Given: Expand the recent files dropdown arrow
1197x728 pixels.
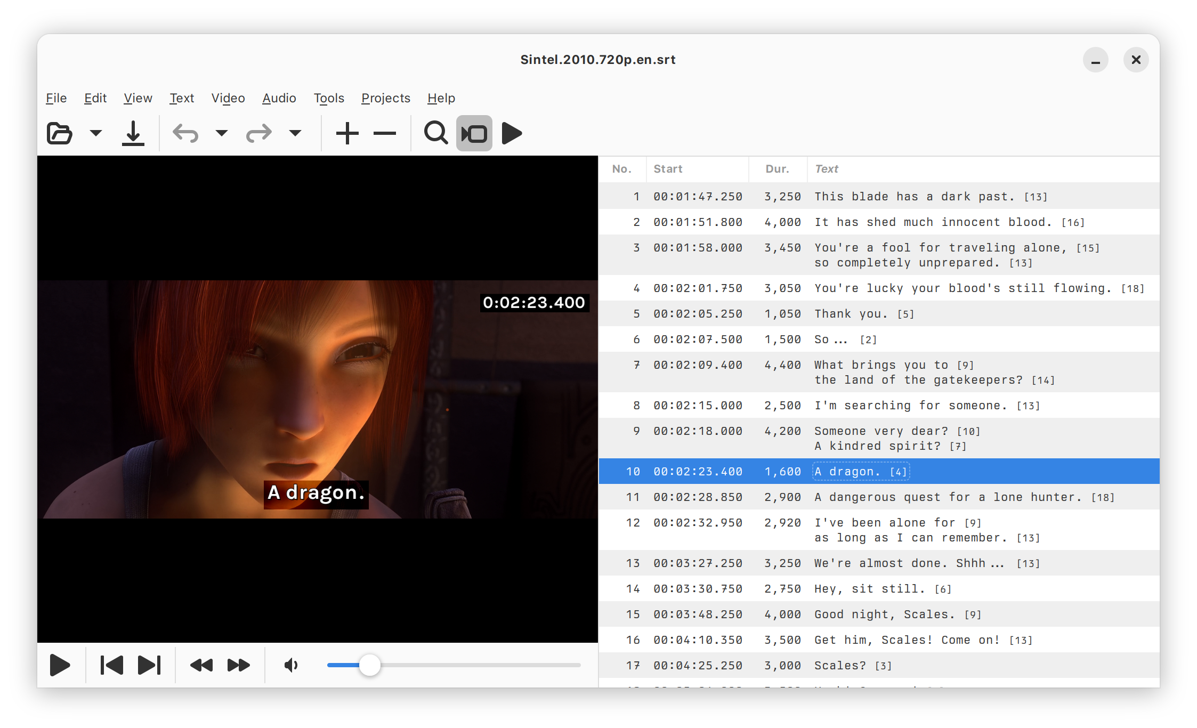Looking at the screenshot, I should pyautogui.click(x=96, y=133).
